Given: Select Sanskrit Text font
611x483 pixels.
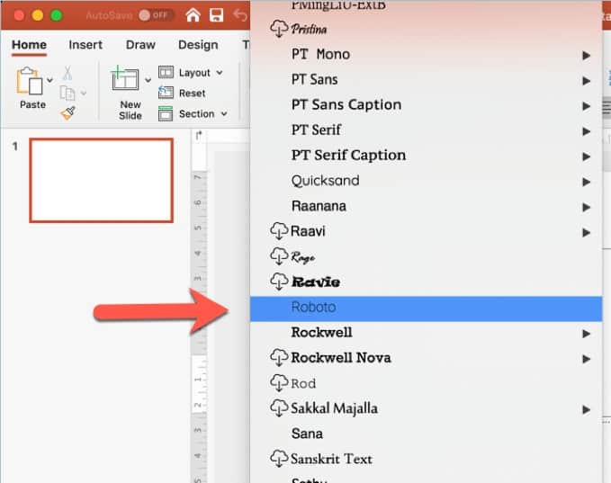Looking at the screenshot, I should click(426, 460).
